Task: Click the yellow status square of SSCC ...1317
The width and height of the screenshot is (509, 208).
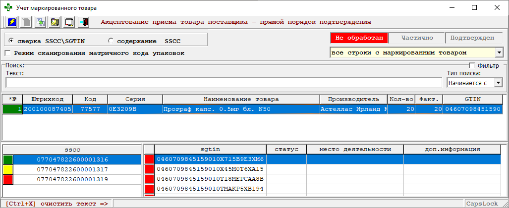Action: pyautogui.click(x=8, y=169)
